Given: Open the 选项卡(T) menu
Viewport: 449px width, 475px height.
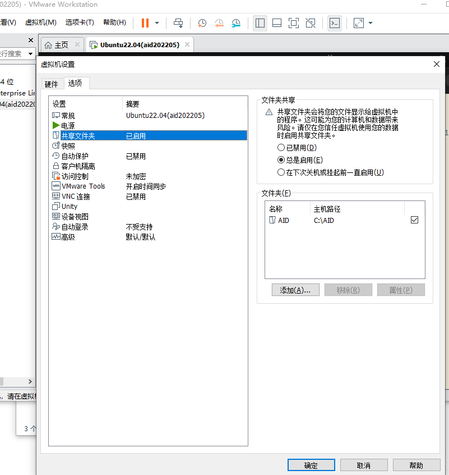Looking at the screenshot, I should point(80,22).
